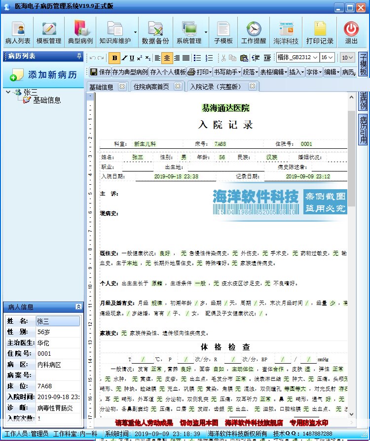Viewport: 370px width, 441px height.
Task: Open the 字体 menu
Action: [x=314, y=72]
